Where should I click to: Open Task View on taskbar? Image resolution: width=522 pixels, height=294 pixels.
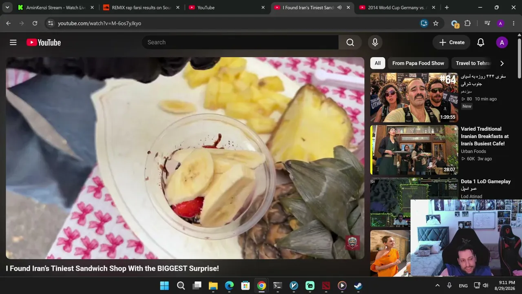(x=197, y=286)
